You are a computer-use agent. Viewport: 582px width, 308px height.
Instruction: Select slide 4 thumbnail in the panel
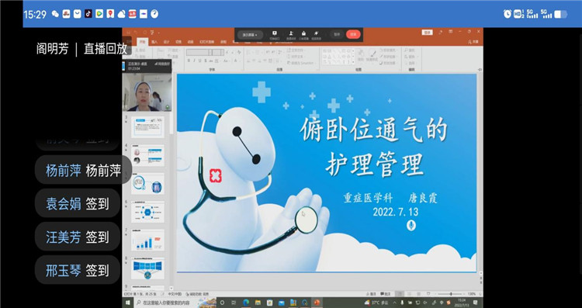click(x=147, y=155)
